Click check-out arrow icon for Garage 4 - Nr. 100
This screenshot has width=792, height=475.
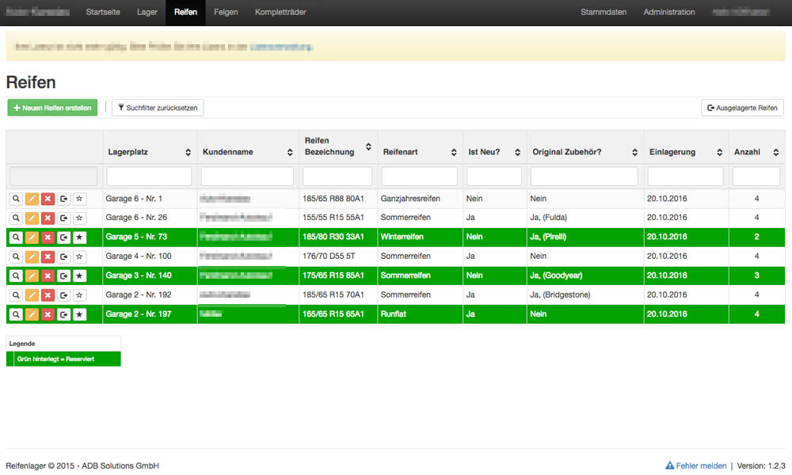[x=63, y=256]
